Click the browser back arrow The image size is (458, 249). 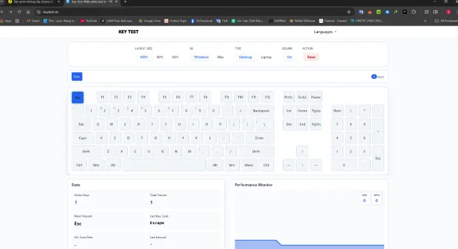[2, 12]
